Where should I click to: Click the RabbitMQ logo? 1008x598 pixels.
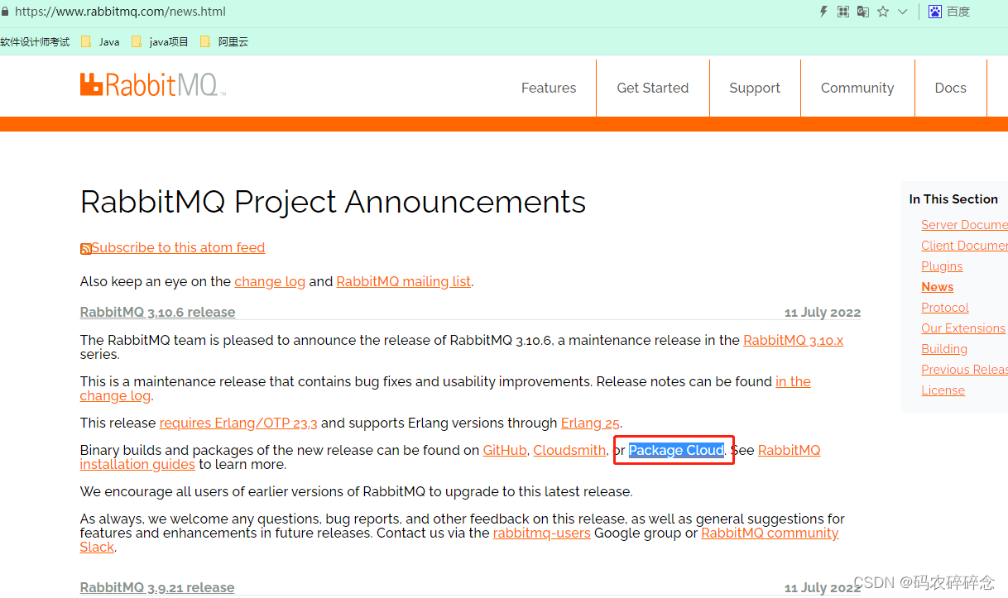152,84
